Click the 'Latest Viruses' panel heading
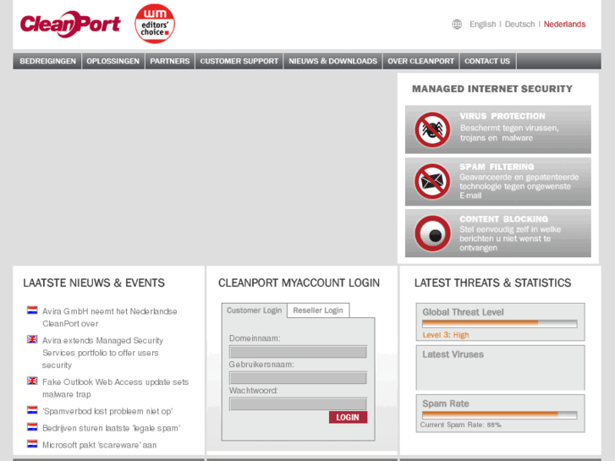Screen dimensions: 615x461 453,354
